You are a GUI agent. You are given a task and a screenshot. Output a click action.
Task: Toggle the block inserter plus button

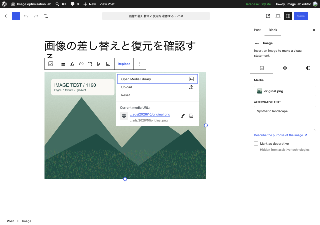point(16,16)
